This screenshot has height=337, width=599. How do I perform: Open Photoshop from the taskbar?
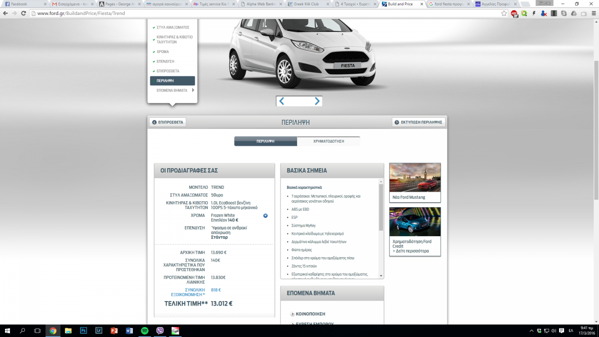[x=83, y=331]
